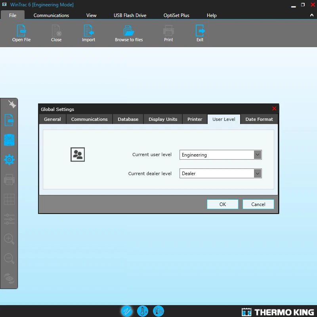The height and width of the screenshot is (317, 317).
Task: Click the sidebar eye refresh icon
Action: point(9,279)
